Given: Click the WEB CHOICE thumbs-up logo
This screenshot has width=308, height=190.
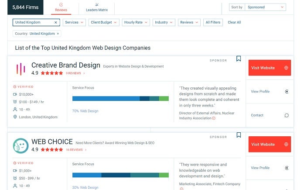Looking at the screenshot, I should tap(21, 145).
